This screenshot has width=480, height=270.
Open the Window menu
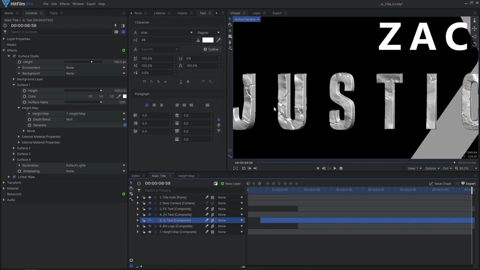coord(78,4)
